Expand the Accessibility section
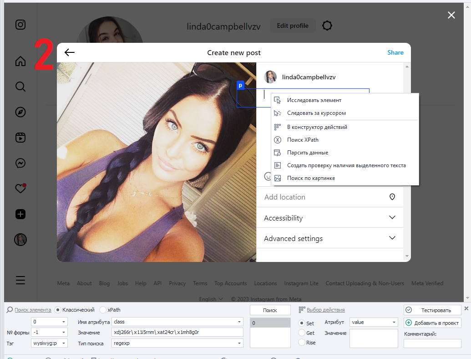The width and height of the screenshot is (471, 359). point(329,218)
